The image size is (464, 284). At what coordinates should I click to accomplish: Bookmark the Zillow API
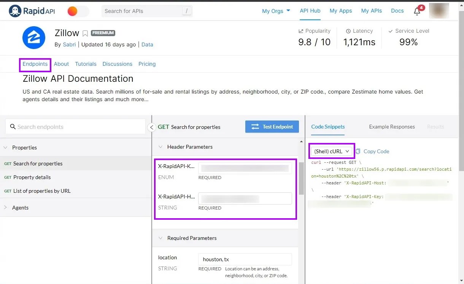pos(85,33)
